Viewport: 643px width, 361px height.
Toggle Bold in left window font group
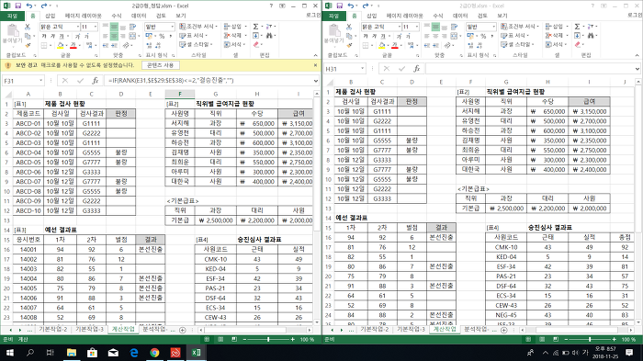coord(44,36)
